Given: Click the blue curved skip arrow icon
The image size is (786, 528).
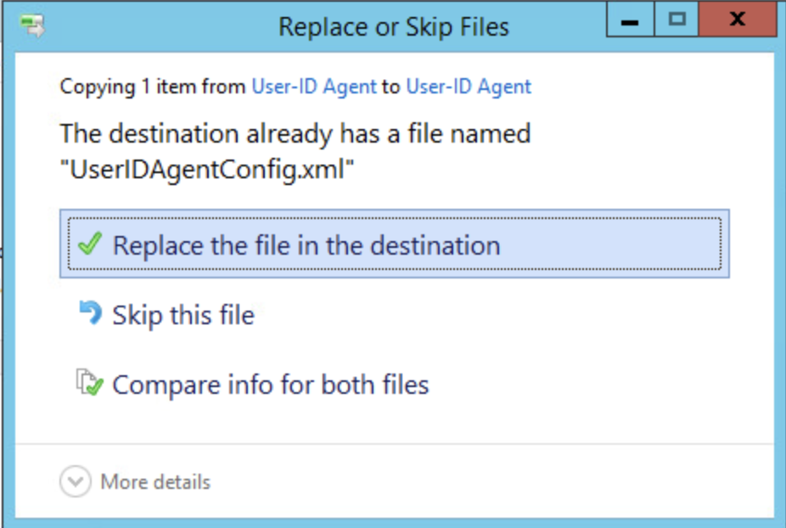Looking at the screenshot, I should pos(90,314).
